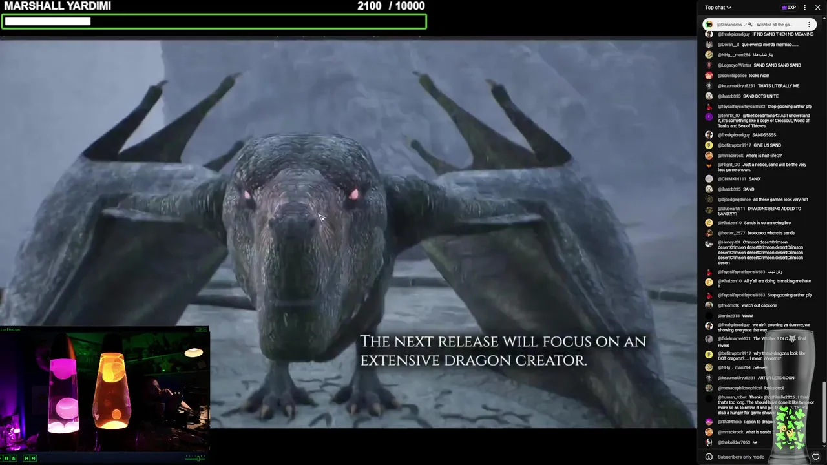Click the avatar of @menacephilosophical
The width and height of the screenshot is (827, 465).
coord(709,388)
